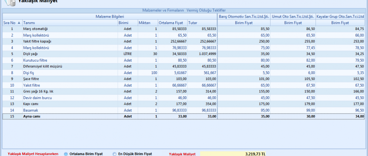Sort by the Tanımı column header
Viewport: 368px width, 156px height.
69,23
